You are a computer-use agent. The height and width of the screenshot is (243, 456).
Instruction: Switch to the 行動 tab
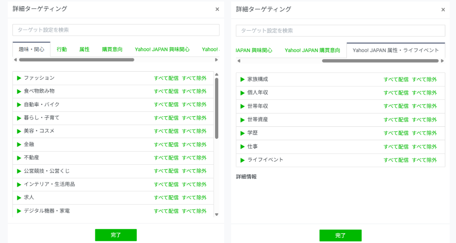tap(61, 49)
